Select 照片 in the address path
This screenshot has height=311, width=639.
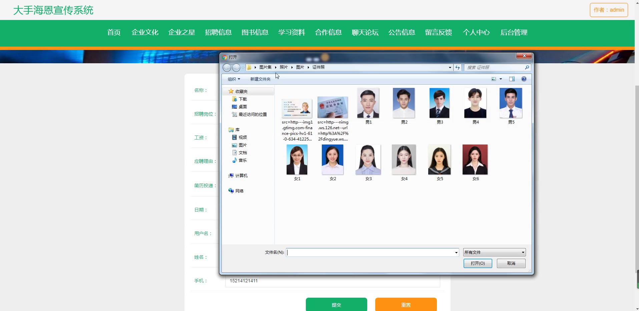(x=283, y=67)
